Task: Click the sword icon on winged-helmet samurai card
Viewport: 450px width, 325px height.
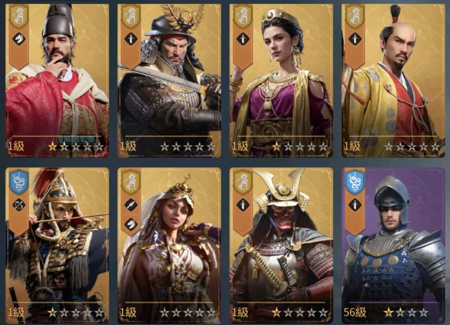Action: tap(131, 39)
